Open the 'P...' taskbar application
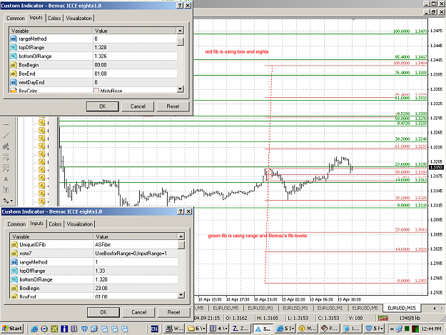This screenshot has height=335, width=446. [x=330, y=329]
